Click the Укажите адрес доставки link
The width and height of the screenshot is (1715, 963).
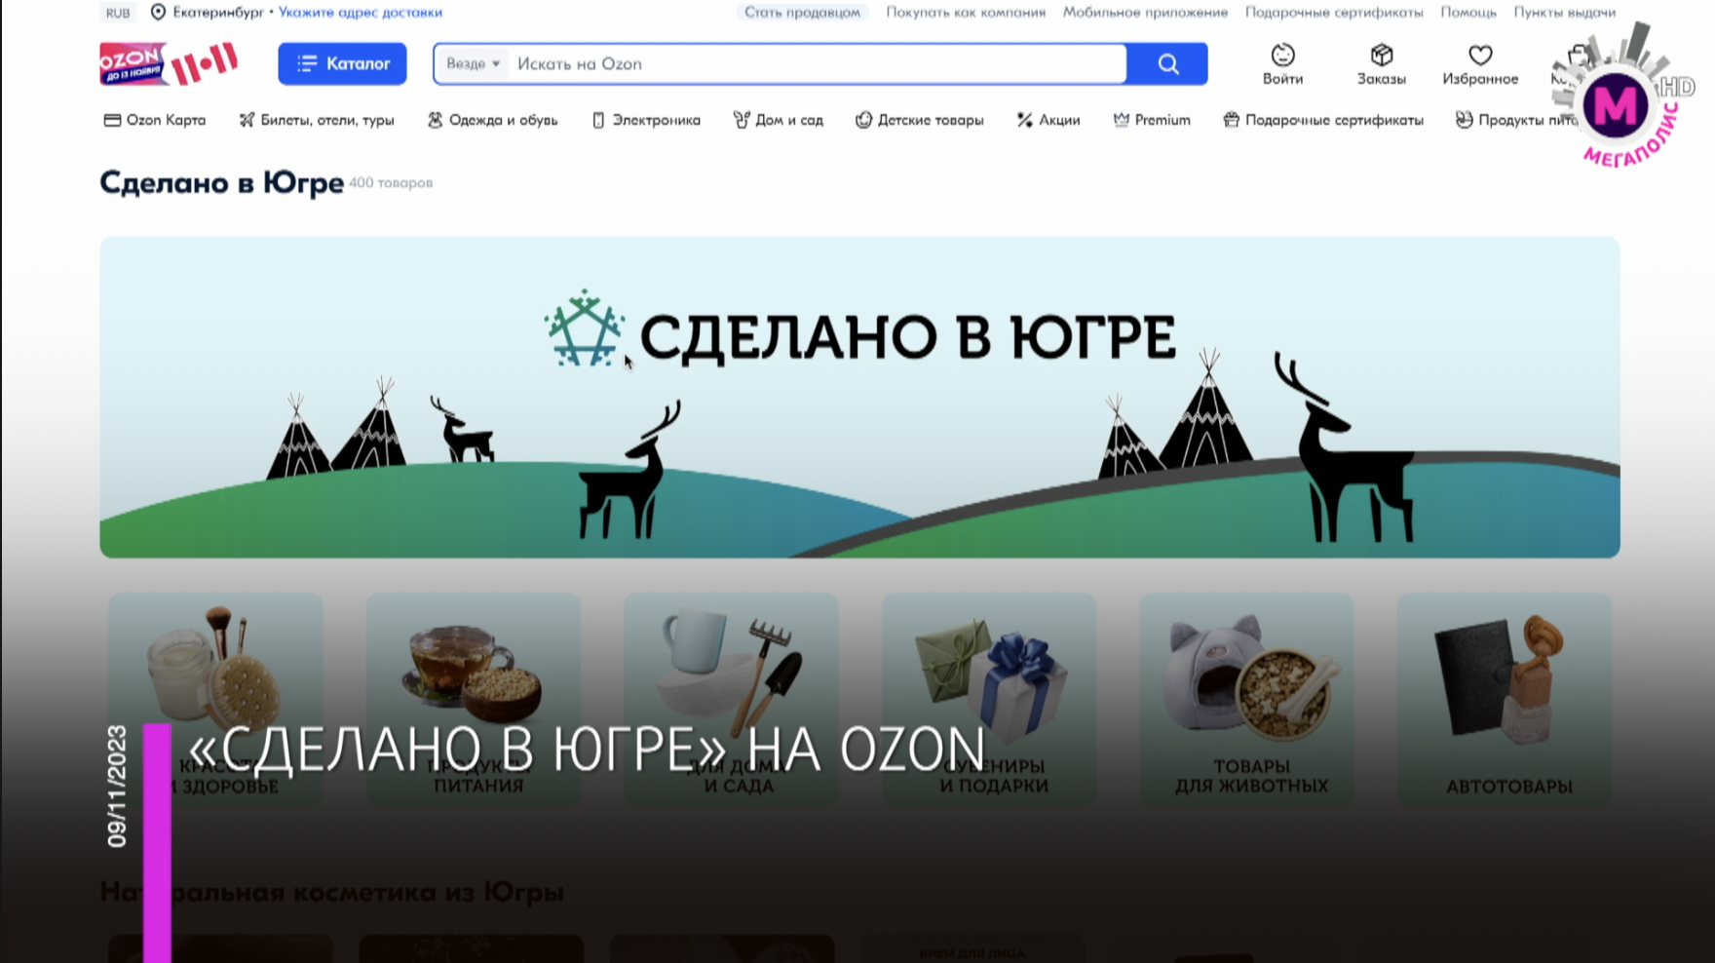click(361, 13)
